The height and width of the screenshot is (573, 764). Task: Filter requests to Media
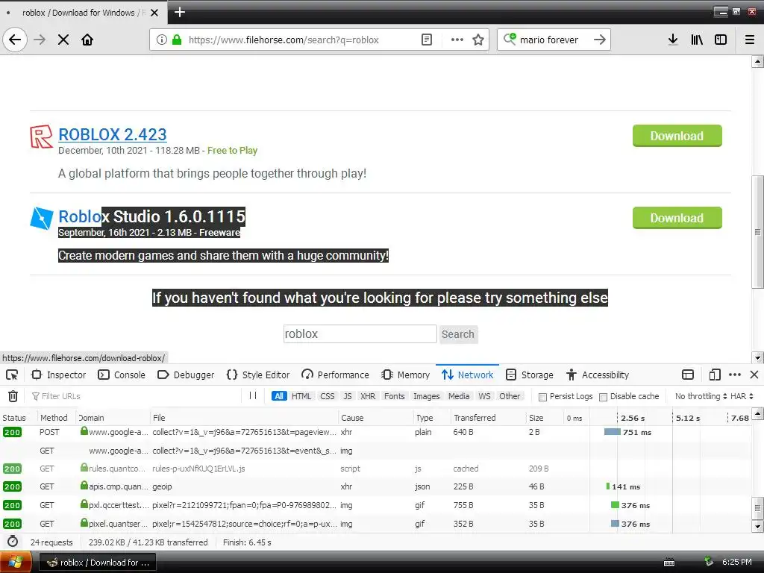[x=459, y=396]
